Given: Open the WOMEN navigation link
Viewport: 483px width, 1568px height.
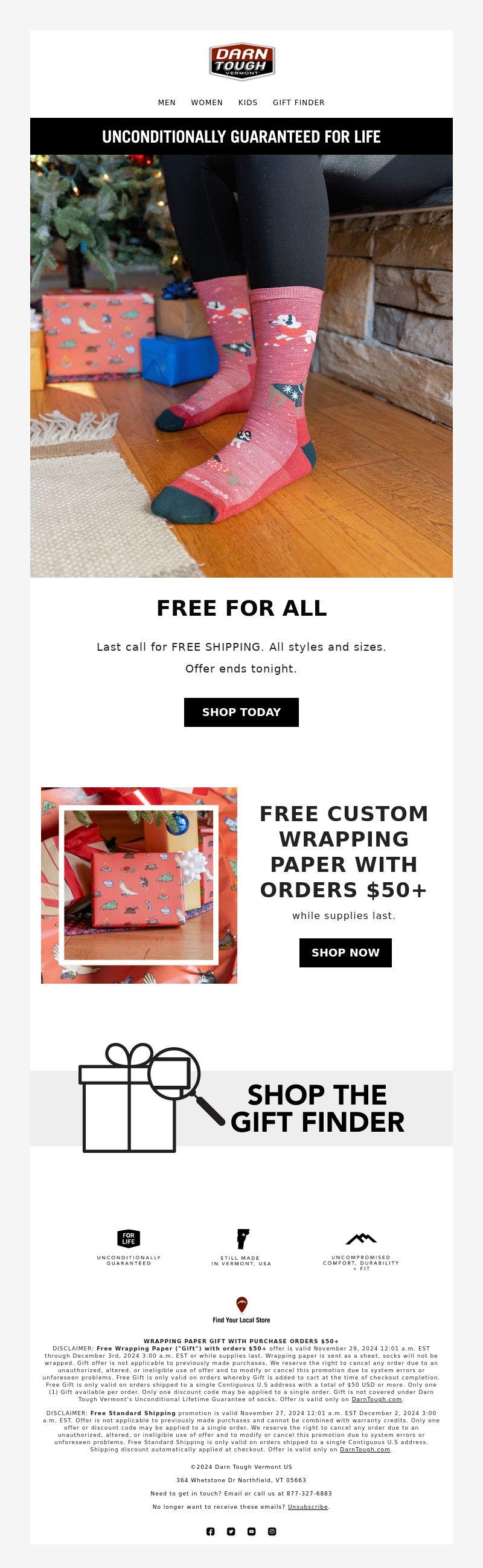Looking at the screenshot, I should (207, 102).
